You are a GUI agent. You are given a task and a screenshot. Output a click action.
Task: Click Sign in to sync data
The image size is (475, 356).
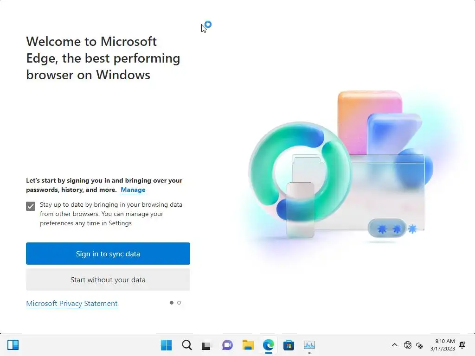coord(108,254)
